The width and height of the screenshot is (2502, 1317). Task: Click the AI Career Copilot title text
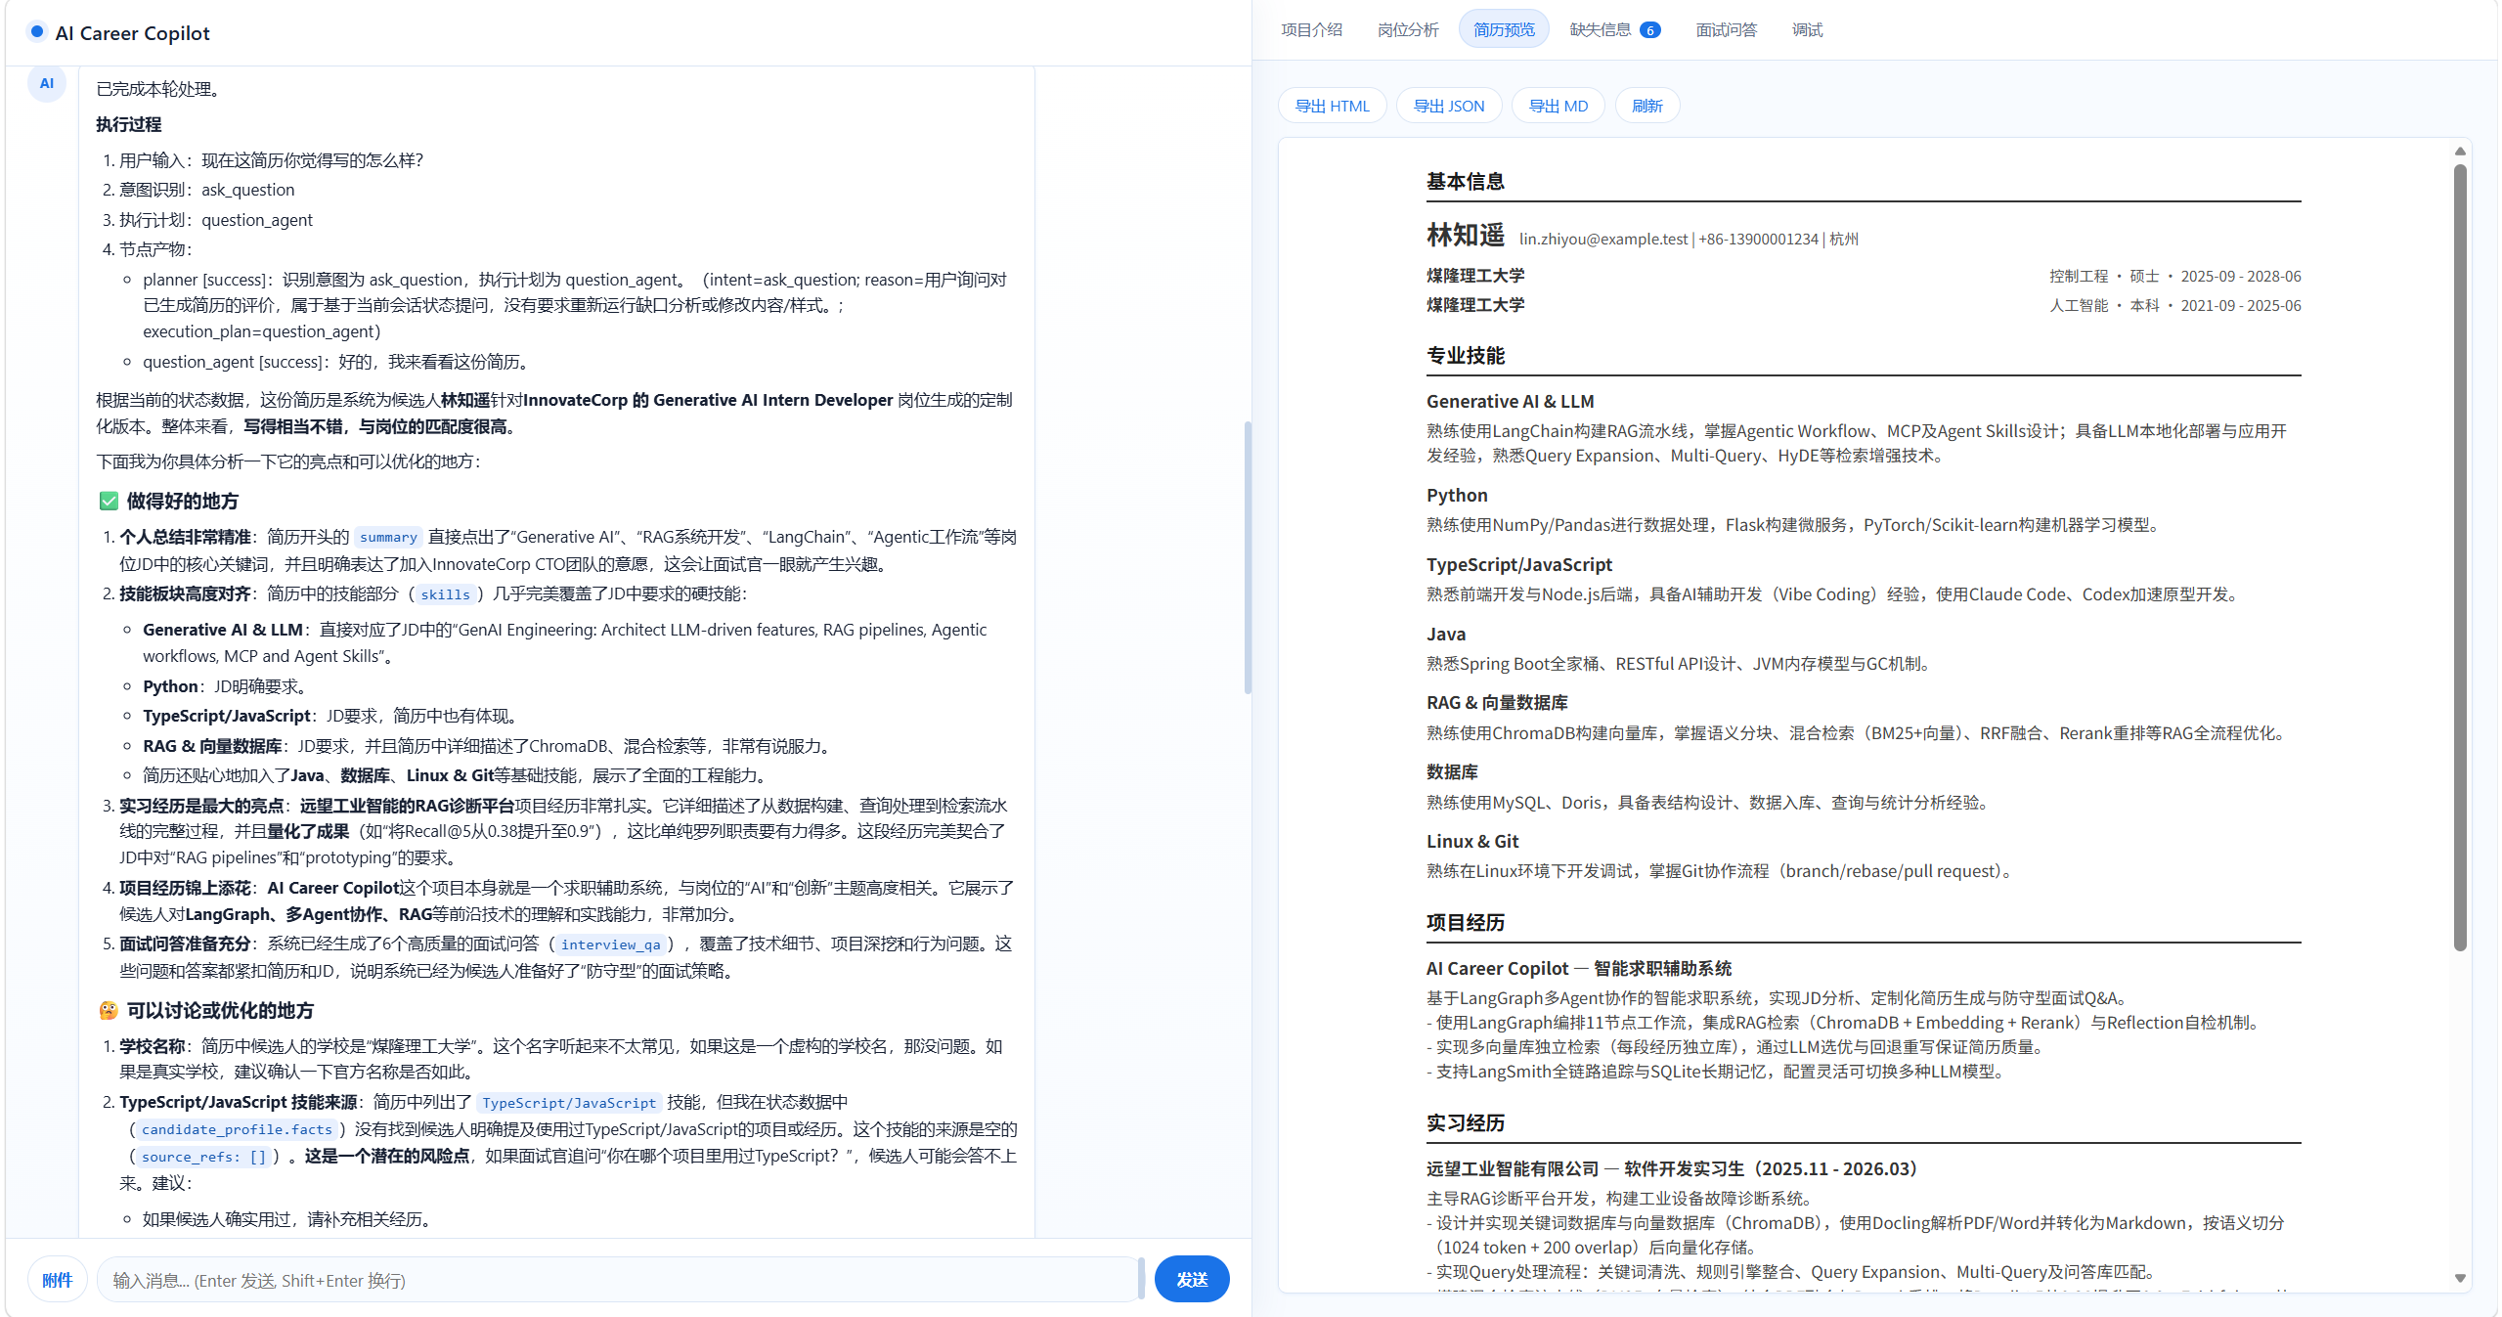(133, 33)
